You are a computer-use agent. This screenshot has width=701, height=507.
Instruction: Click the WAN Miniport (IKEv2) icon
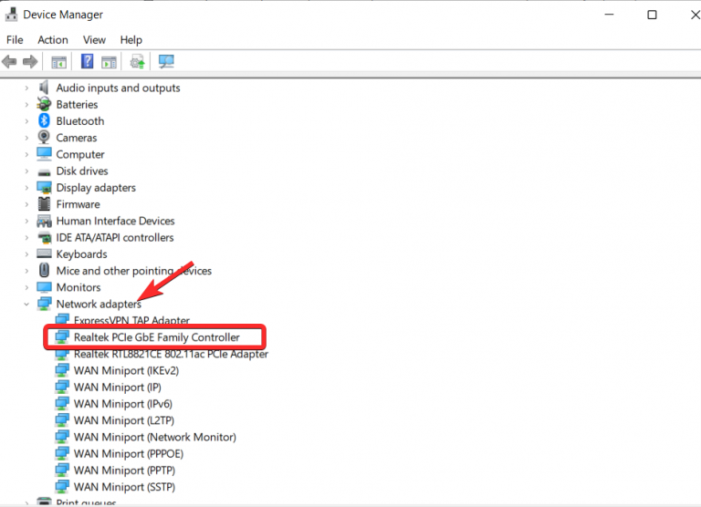pos(62,370)
